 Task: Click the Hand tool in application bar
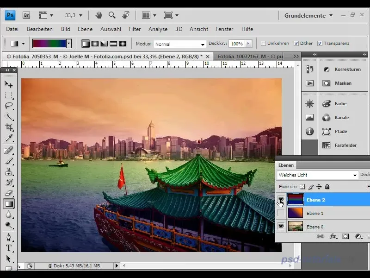99,15
